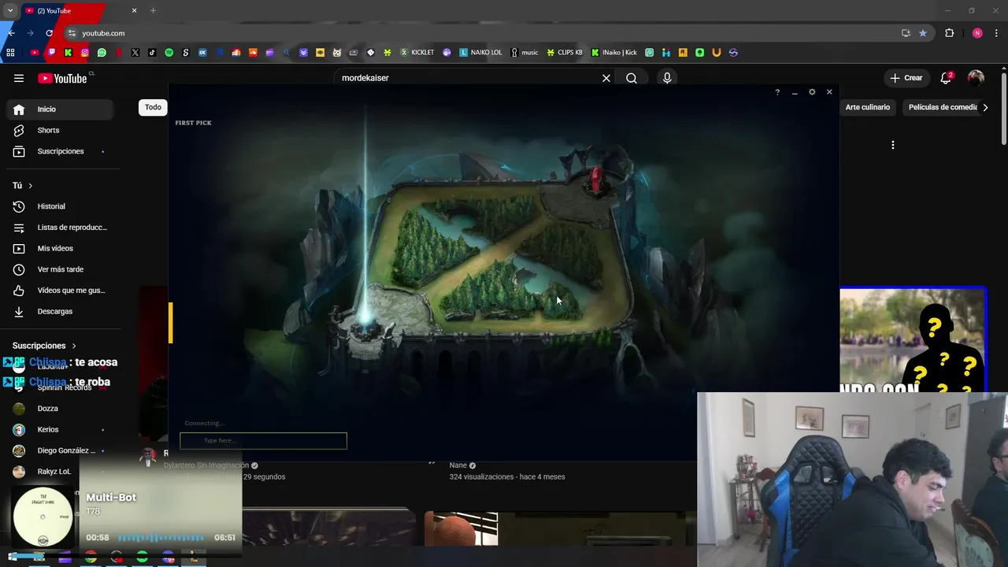1008x567 pixels.
Task: Reload the page in Chrome
Action: (49, 33)
